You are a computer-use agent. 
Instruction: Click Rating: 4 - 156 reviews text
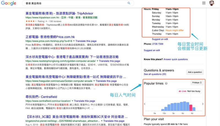50,21
